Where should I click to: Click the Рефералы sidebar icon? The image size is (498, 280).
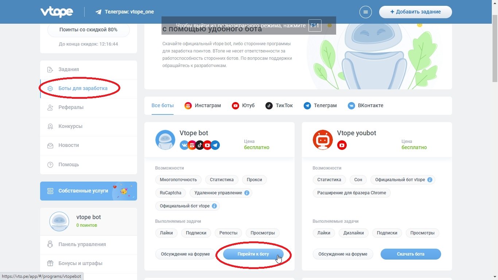(51, 108)
